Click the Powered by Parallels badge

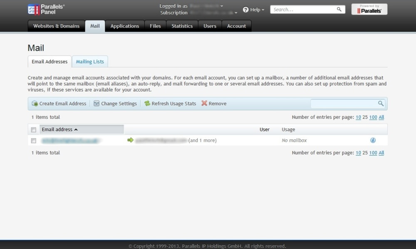coord(369,9)
